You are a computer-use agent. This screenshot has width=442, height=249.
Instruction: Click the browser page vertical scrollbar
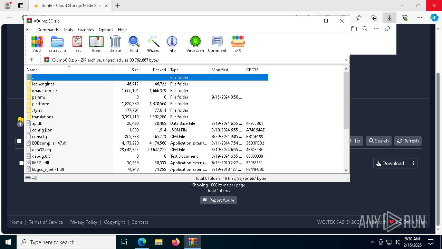click(x=438, y=149)
